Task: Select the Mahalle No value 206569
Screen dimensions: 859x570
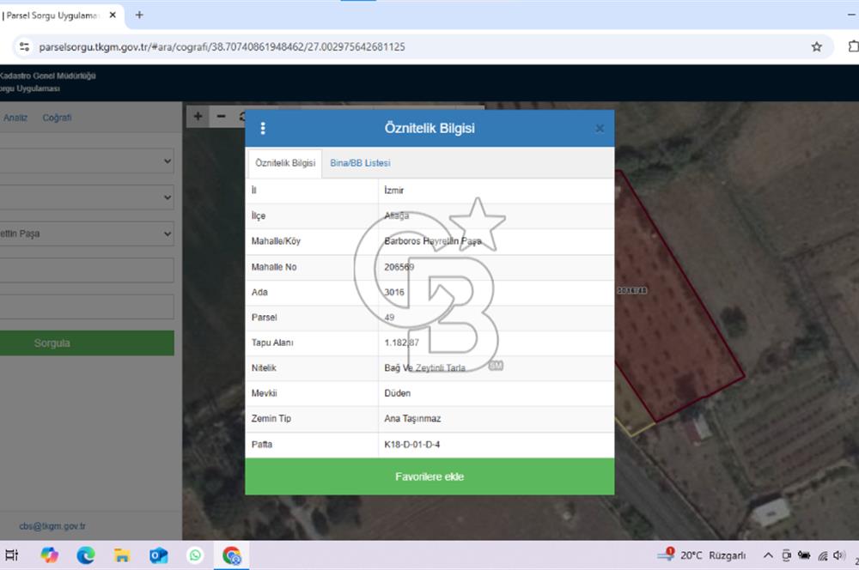Action: pyautogui.click(x=399, y=267)
